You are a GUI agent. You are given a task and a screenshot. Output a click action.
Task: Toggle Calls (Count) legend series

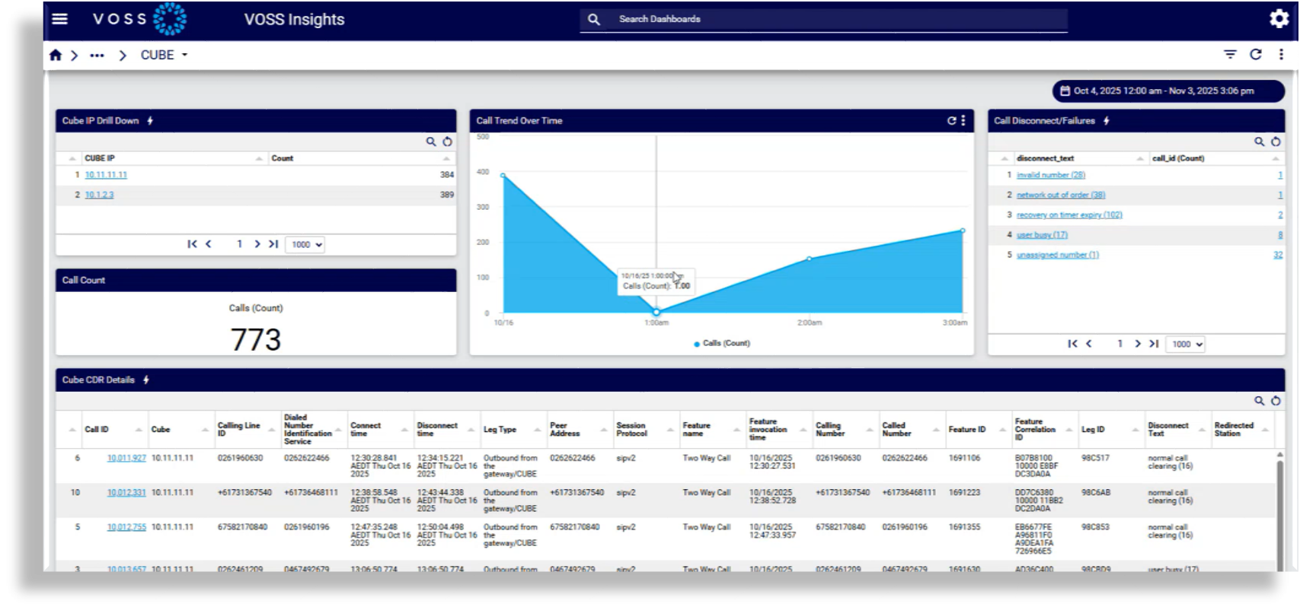point(722,344)
